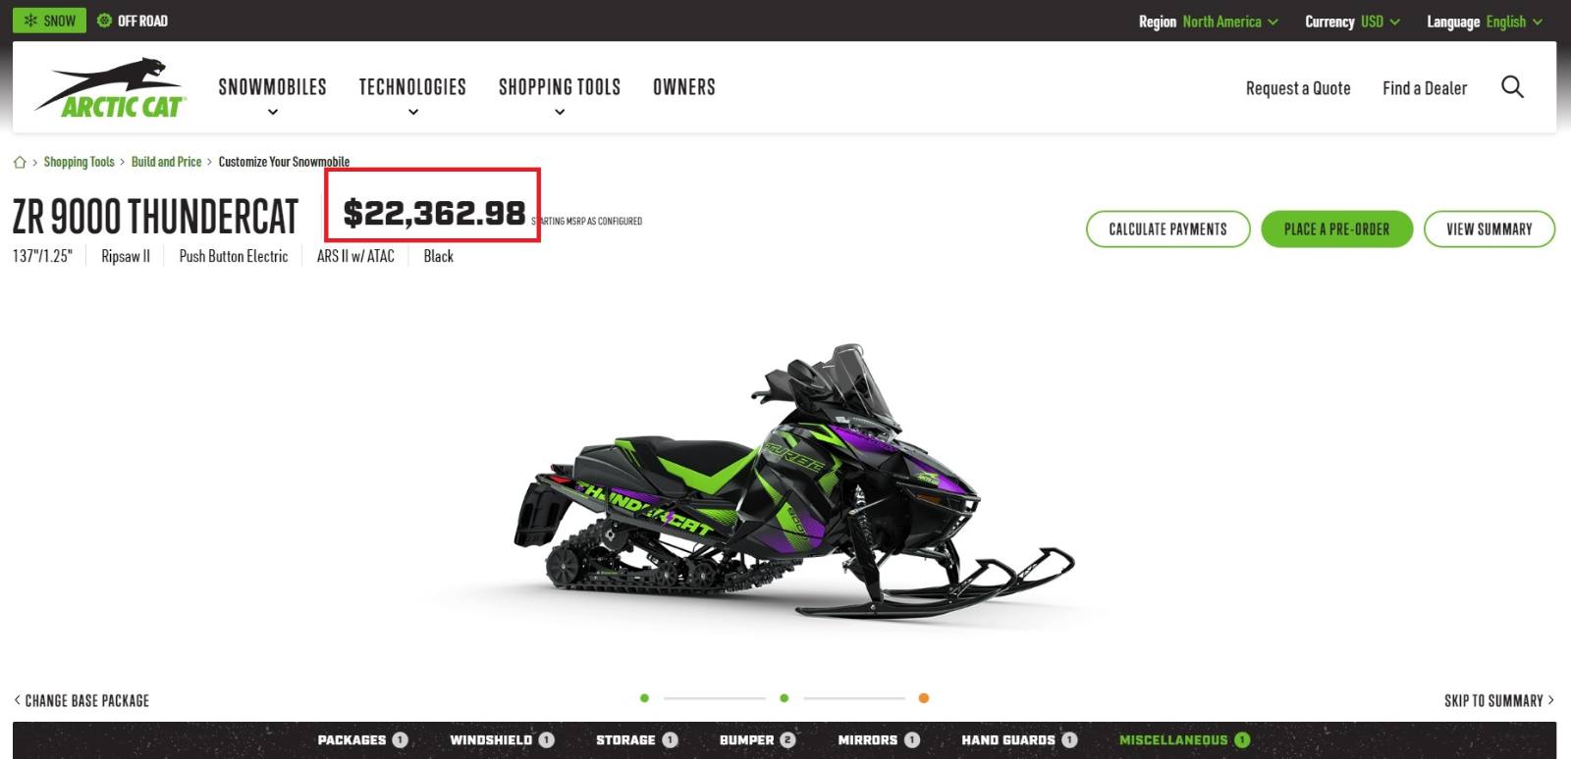Screen dimensions: 1571x759
Task: Switch to the Snow section
Action: pos(49,21)
